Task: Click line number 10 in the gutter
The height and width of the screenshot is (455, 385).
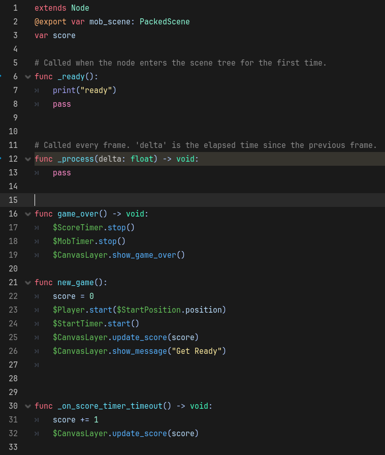Action: [x=13, y=132]
